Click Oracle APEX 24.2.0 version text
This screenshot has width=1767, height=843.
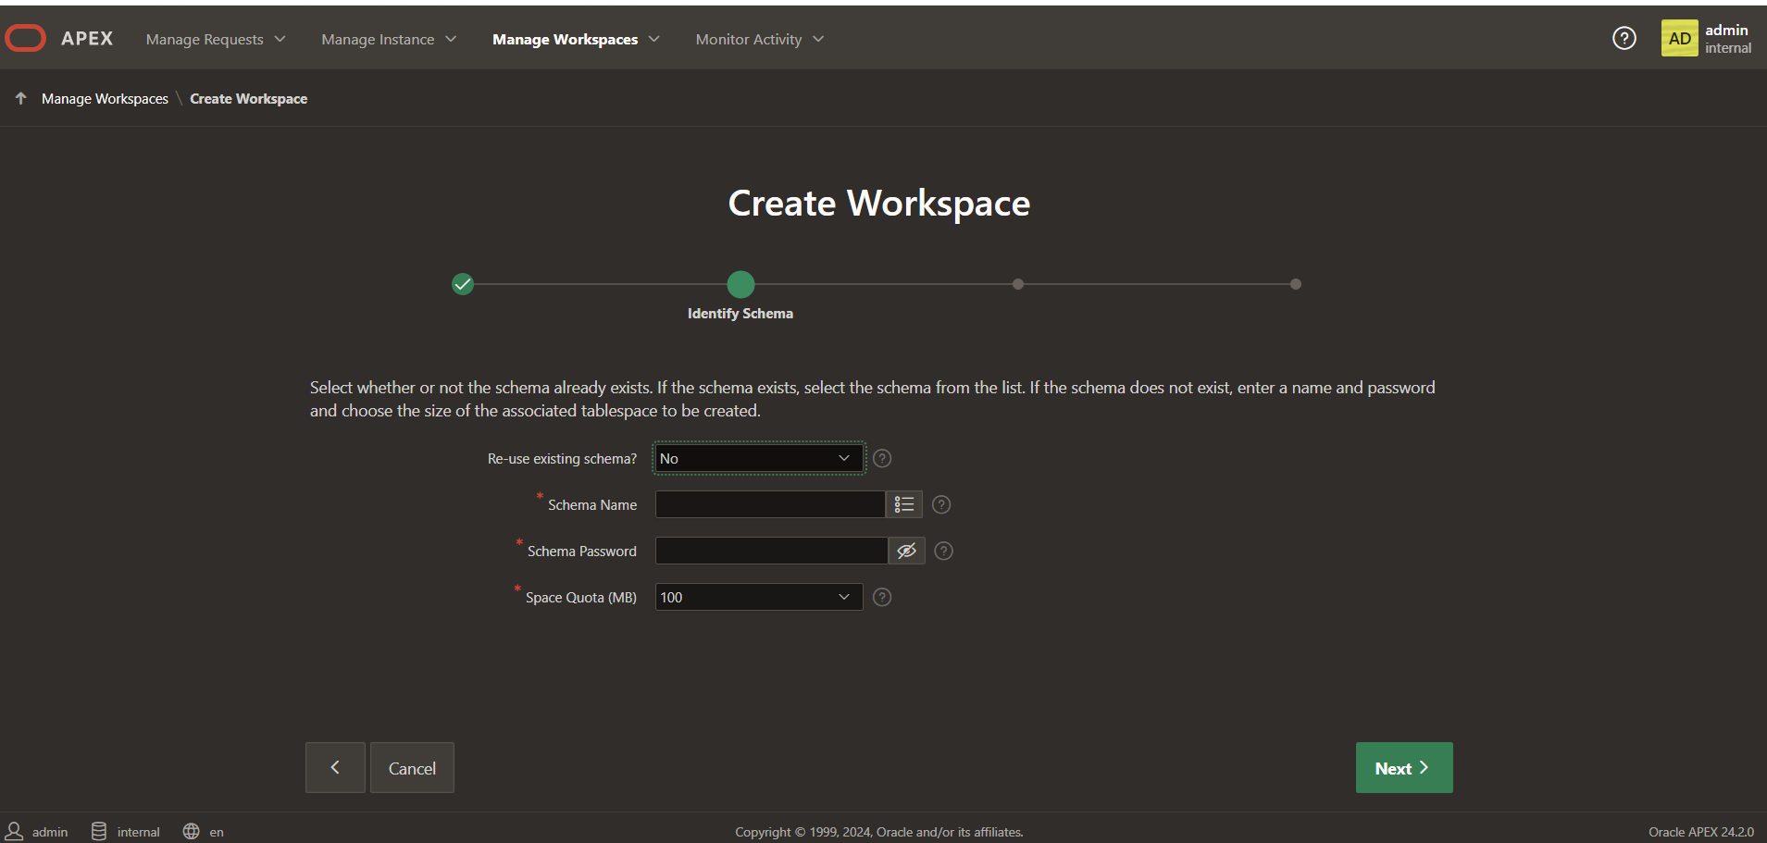point(1700,832)
